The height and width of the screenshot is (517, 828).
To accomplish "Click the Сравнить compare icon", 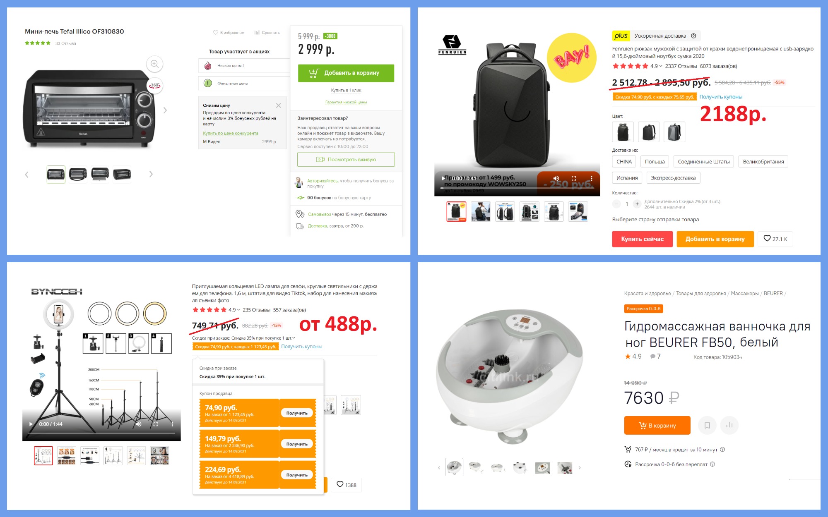I will [x=257, y=32].
